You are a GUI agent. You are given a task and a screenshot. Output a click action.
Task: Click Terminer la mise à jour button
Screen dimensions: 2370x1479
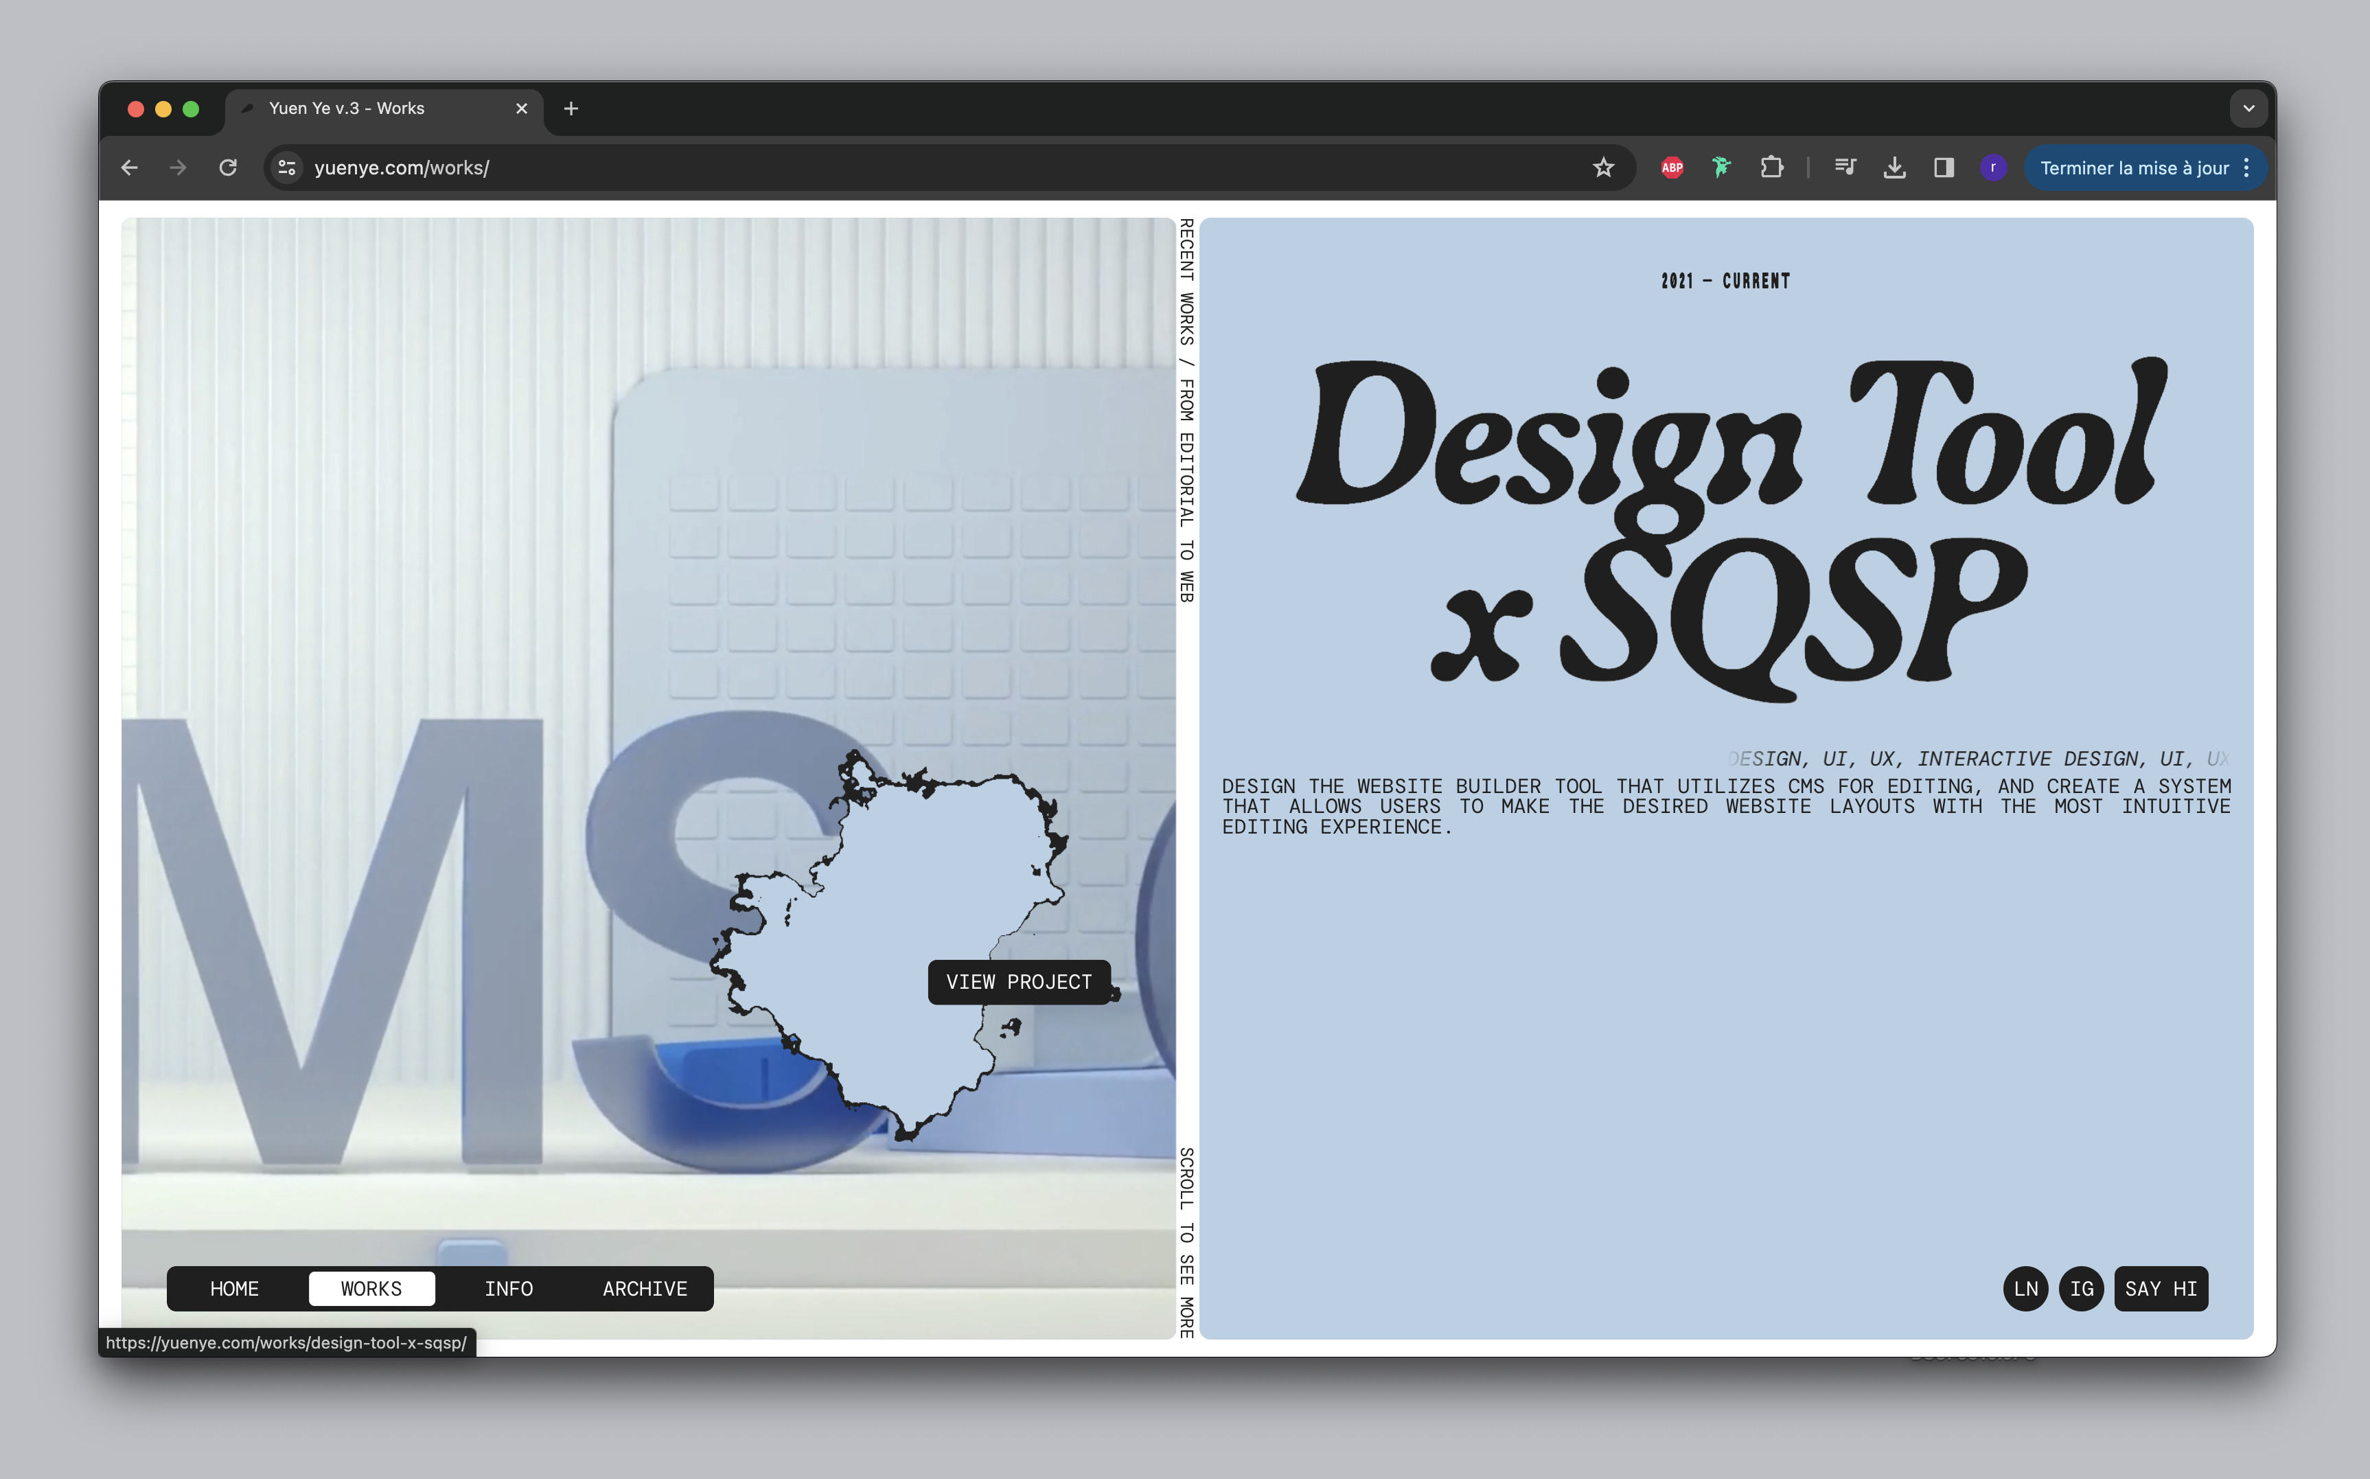click(2133, 168)
